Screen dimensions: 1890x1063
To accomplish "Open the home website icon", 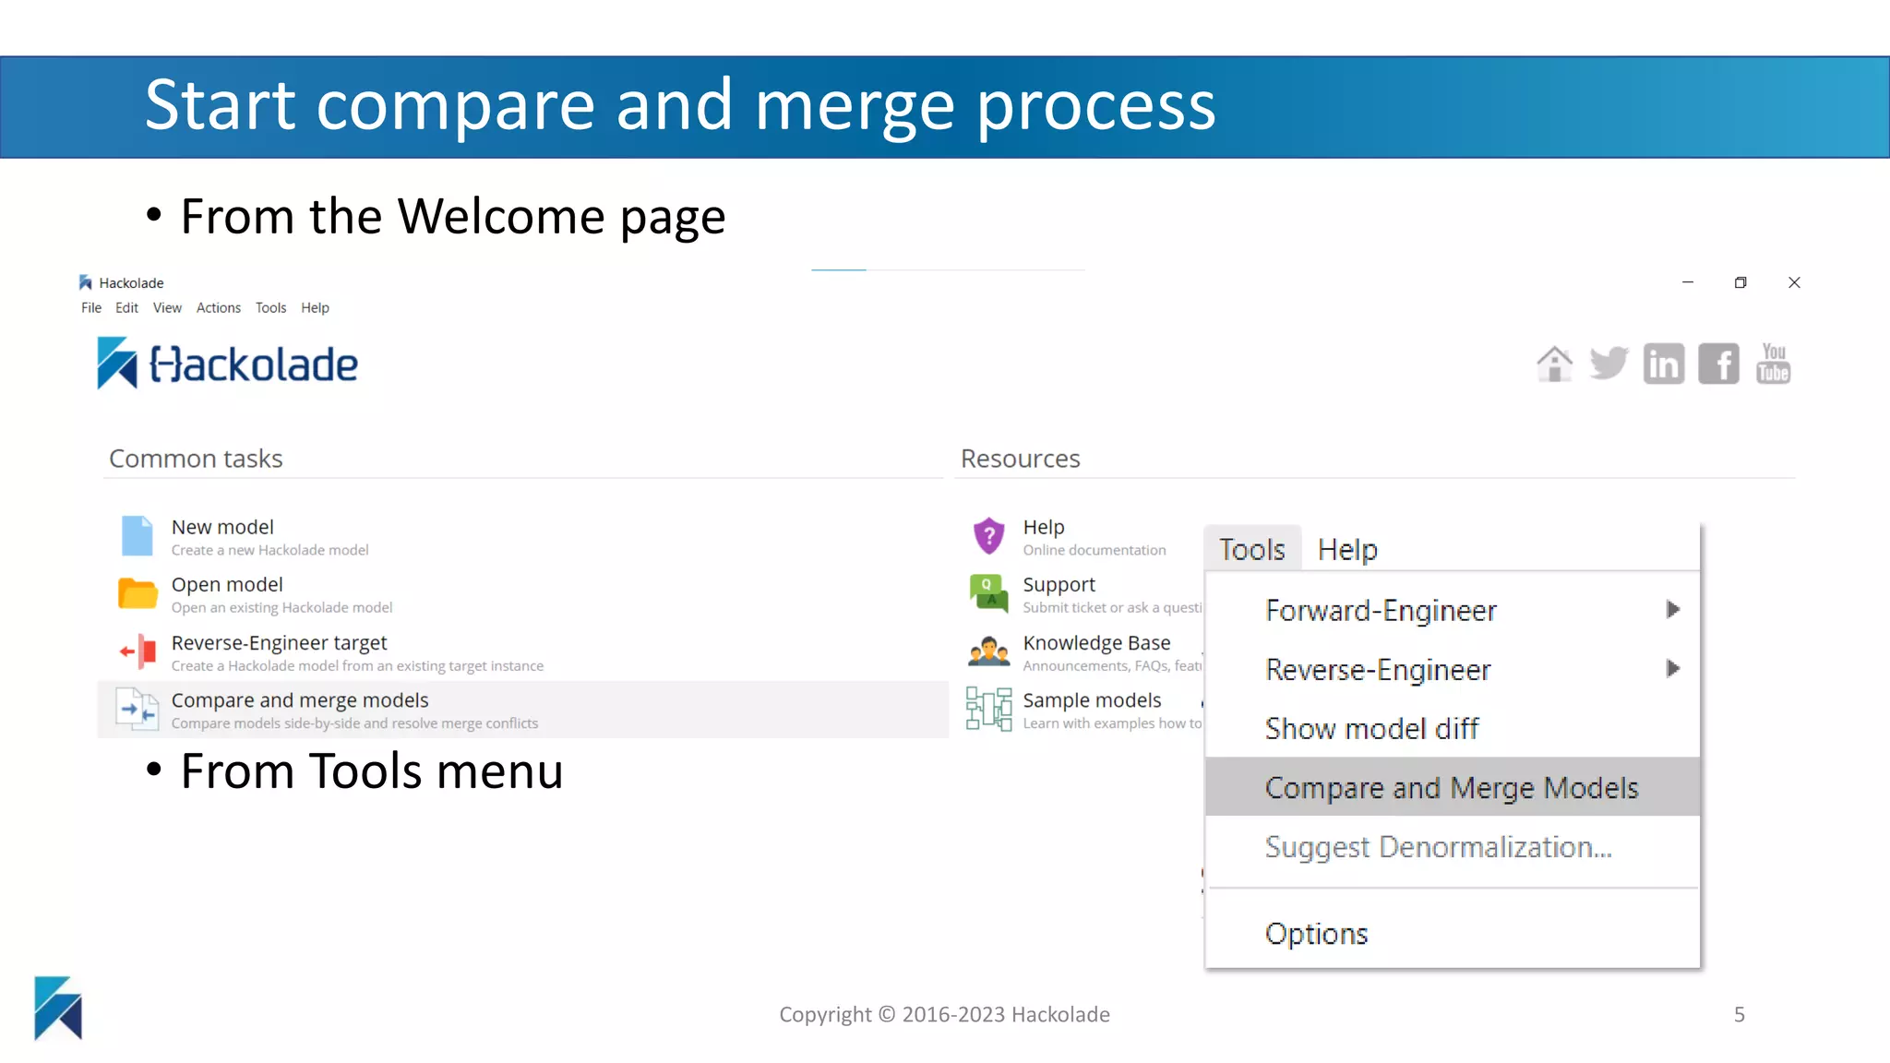I will [1554, 364].
